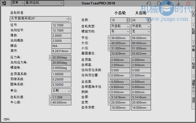Click the arrow button beside the 齿轮标准 combo box
The height and width of the screenshot is (123, 196).
click(x=70, y=19)
